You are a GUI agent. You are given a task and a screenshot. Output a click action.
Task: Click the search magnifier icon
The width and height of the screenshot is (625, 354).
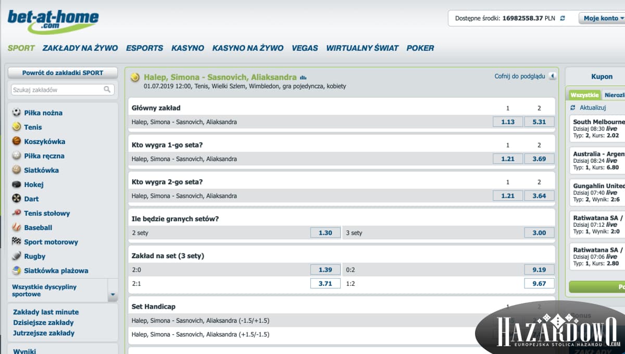[x=107, y=90]
